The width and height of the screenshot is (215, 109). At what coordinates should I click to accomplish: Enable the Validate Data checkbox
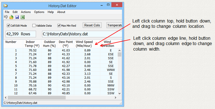coord(34,26)
